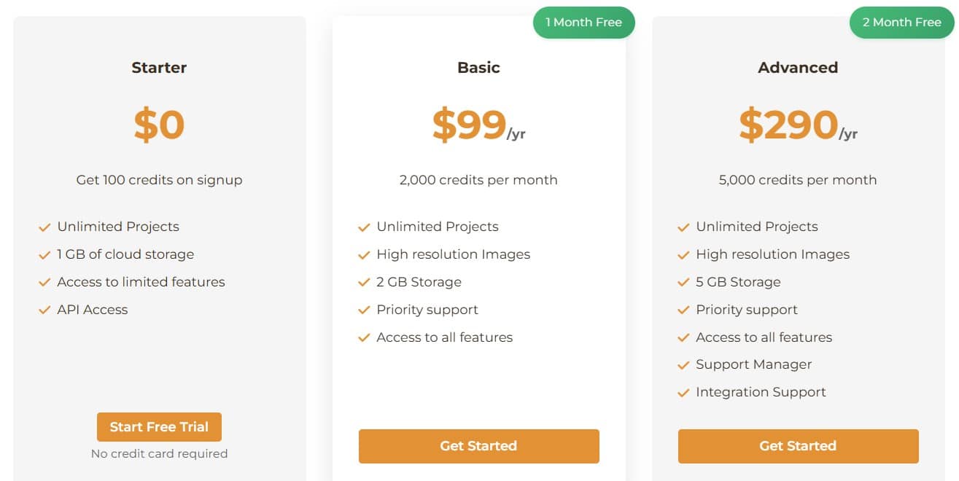959x481 pixels.
Task: Click the 1 Month Free badge on Basic plan
Action: click(583, 22)
